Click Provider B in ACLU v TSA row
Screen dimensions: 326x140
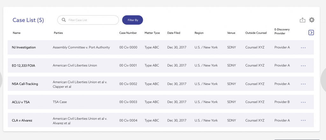coord(282,102)
